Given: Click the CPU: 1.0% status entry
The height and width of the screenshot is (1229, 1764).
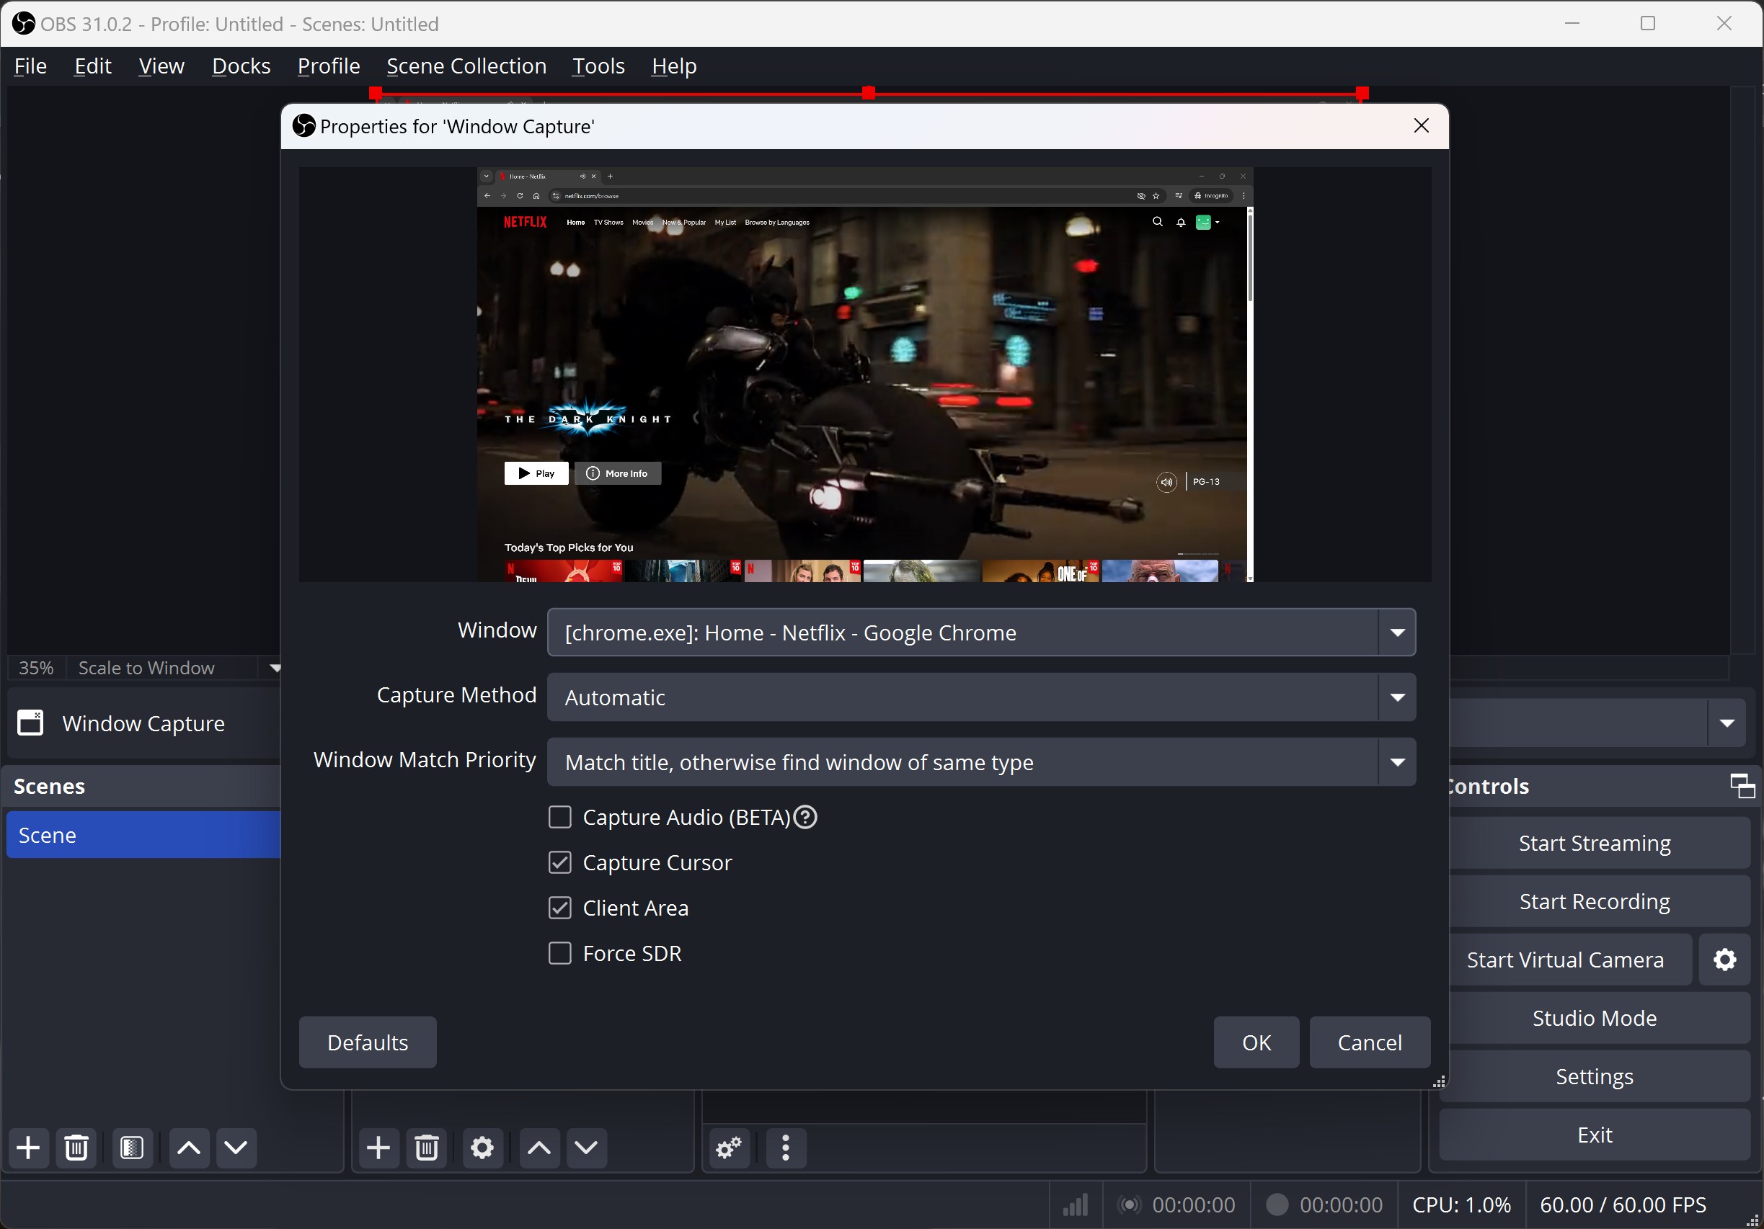Looking at the screenshot, I should click(1461, 1205).
